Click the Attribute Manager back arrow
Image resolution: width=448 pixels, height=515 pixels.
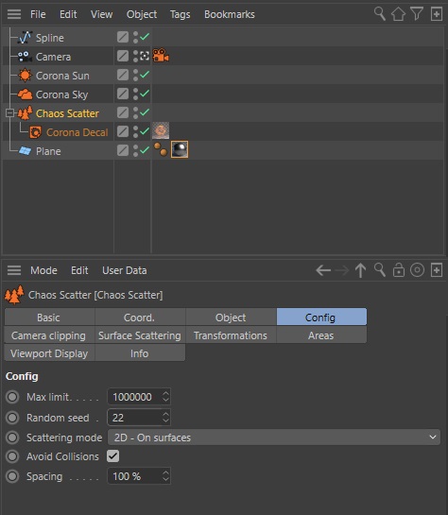[323, 270]
